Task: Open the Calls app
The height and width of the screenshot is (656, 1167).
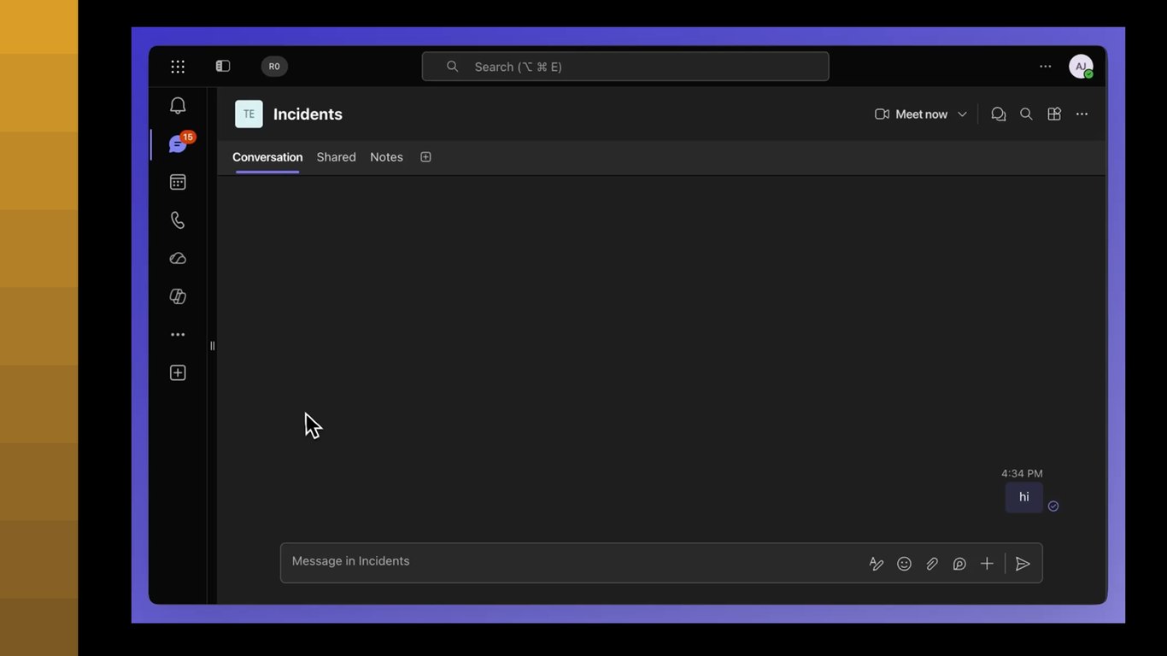Action: 178,220
